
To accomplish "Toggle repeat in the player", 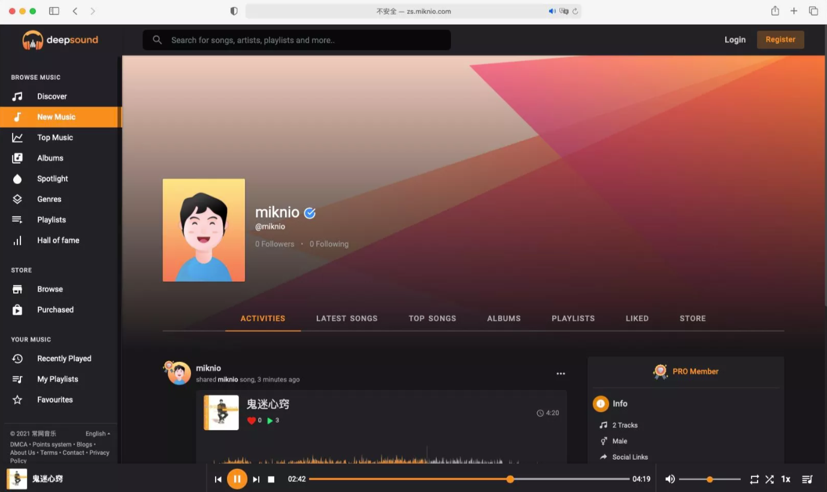I will tap(755, 479).
